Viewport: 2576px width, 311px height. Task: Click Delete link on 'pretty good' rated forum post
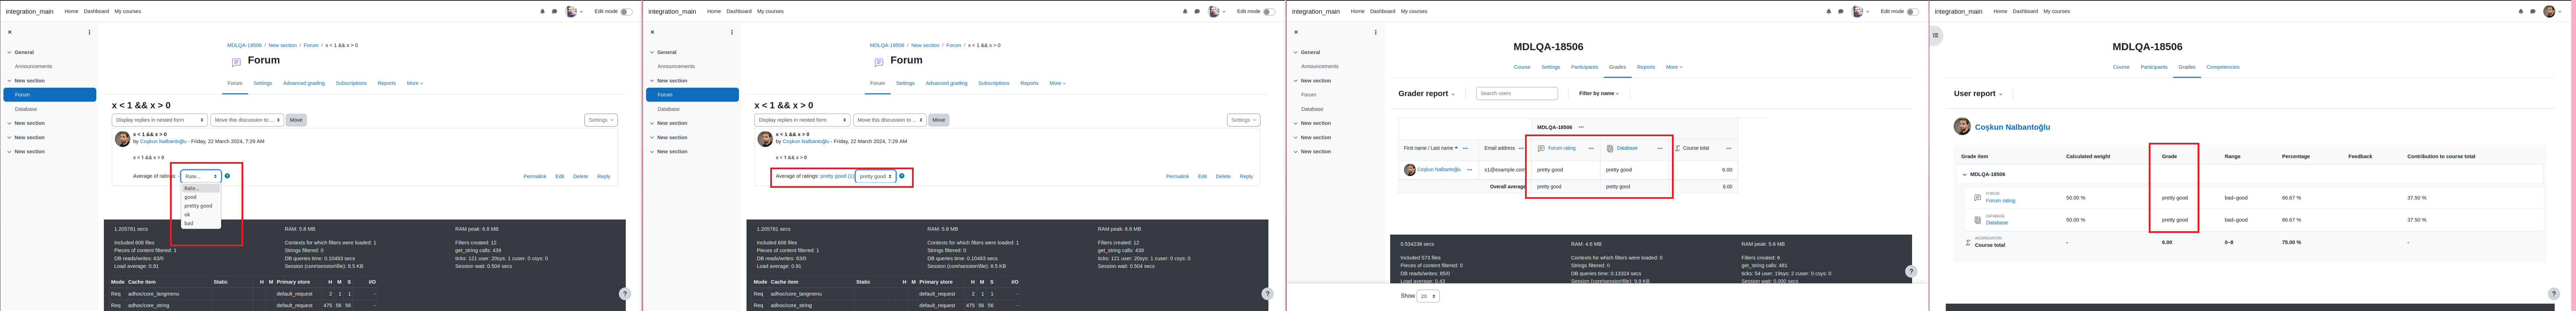pos(1223,176)
